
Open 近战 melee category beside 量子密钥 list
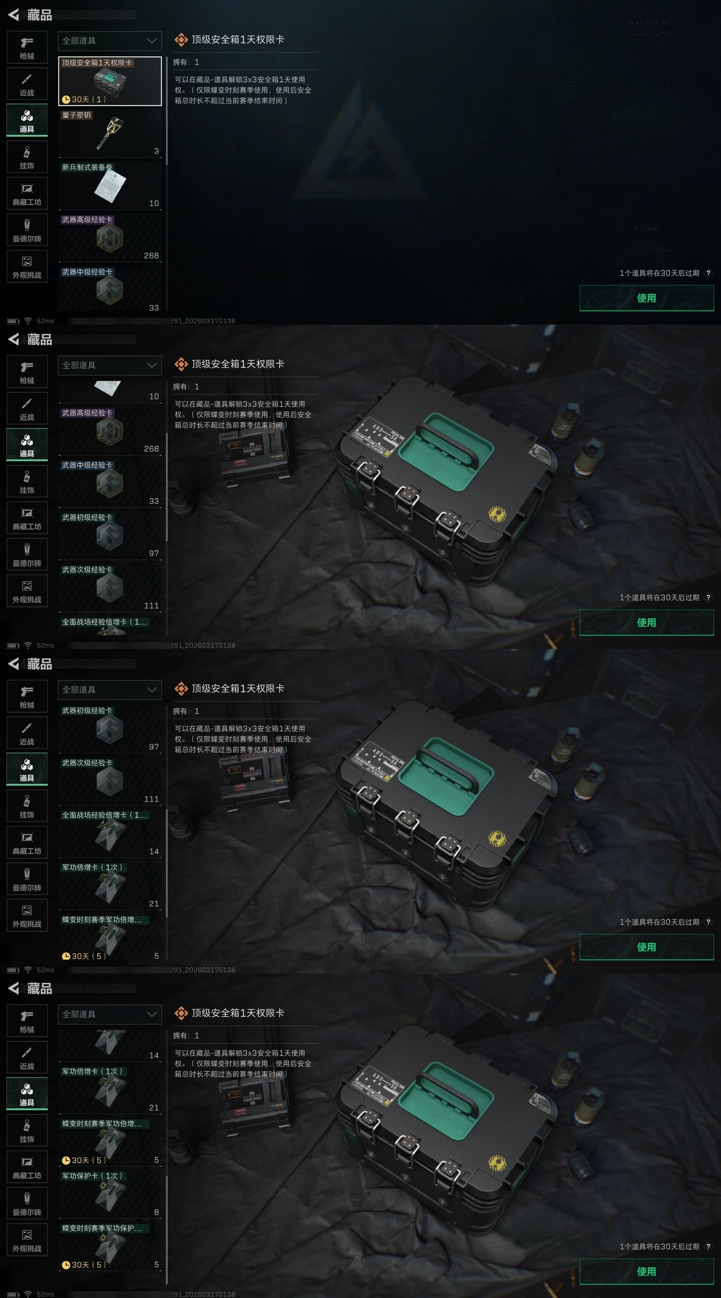pyautogui.click(x=27, y=84)
